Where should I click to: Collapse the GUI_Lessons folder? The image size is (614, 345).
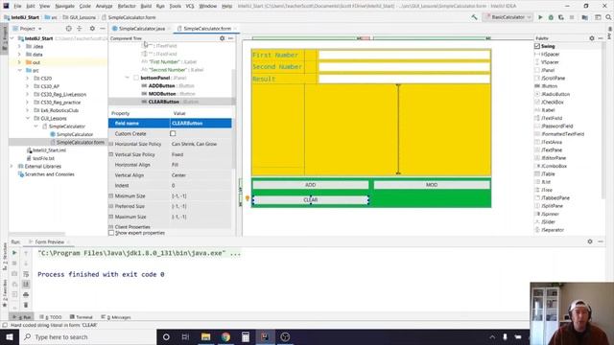click(28, 118)
